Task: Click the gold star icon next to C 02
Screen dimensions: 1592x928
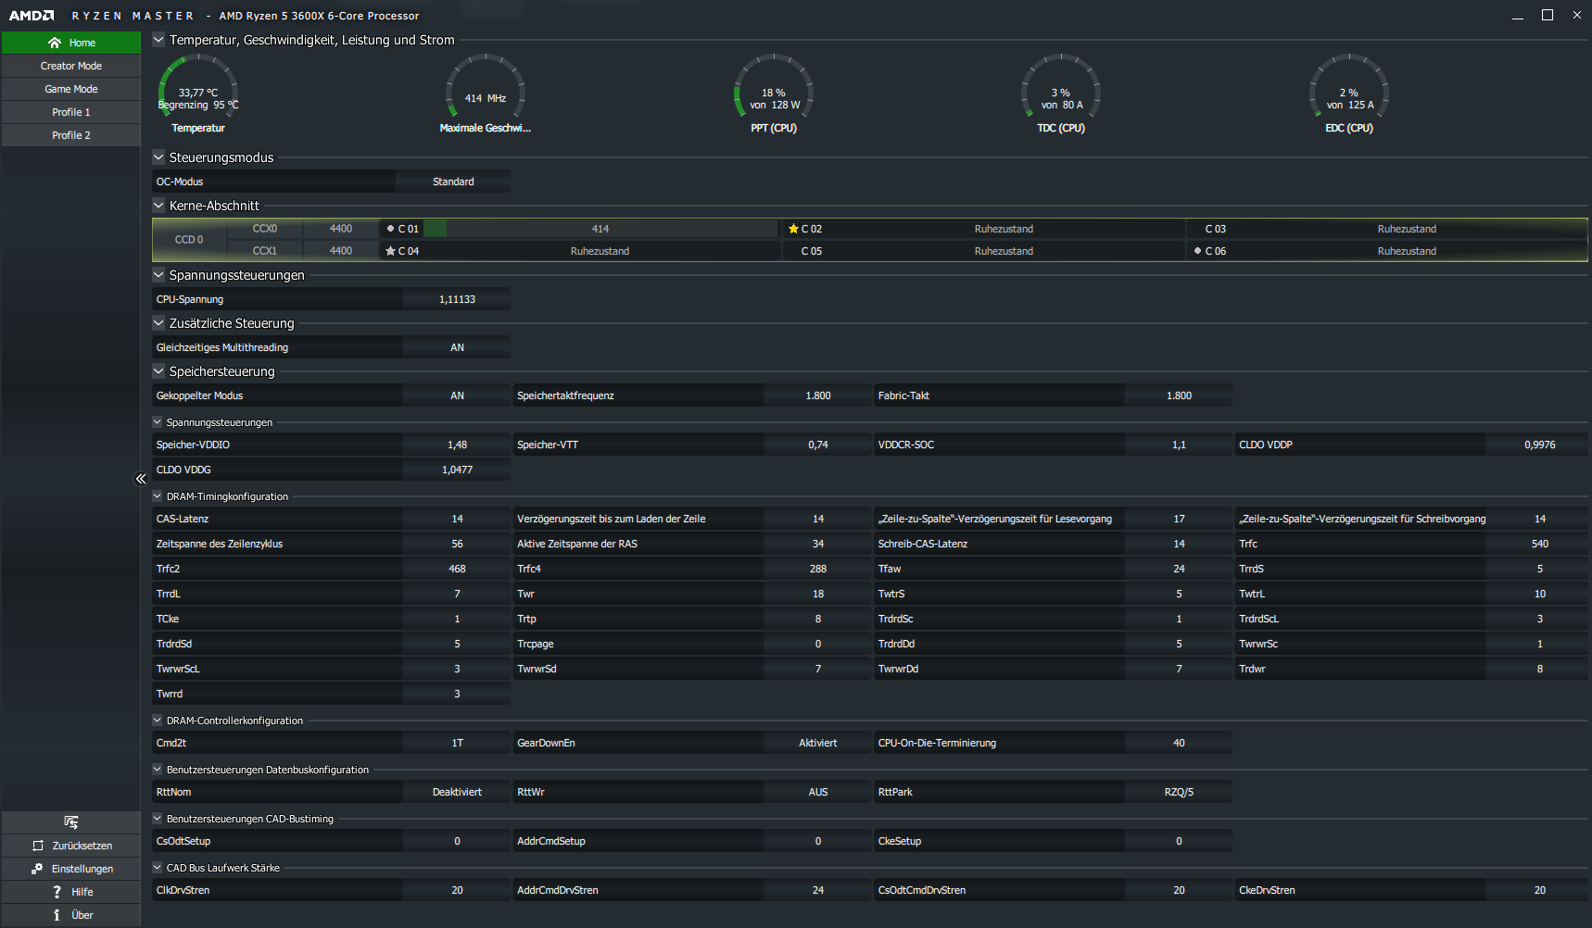Action: (x=793, y=229)
